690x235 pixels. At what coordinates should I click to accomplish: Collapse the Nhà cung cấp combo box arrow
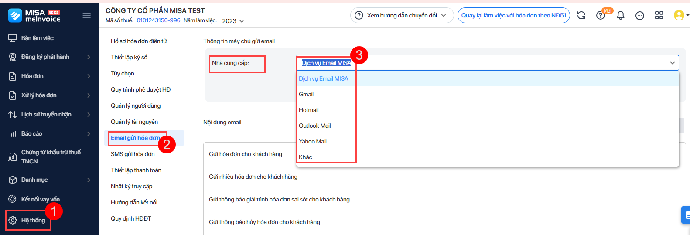click(x=672, y=63)
